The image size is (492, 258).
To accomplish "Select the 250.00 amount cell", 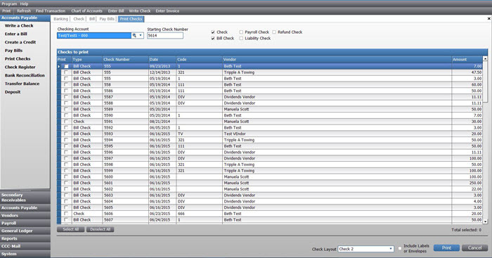I will (467, 183).
